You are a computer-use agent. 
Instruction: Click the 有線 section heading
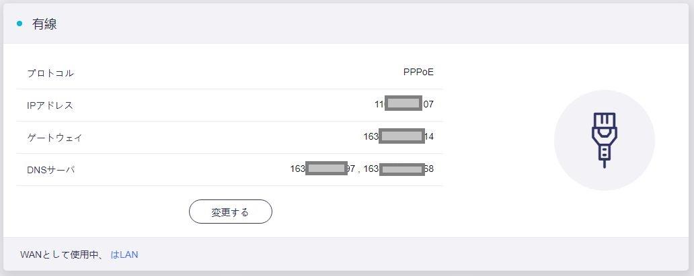[x=44, y=24]
